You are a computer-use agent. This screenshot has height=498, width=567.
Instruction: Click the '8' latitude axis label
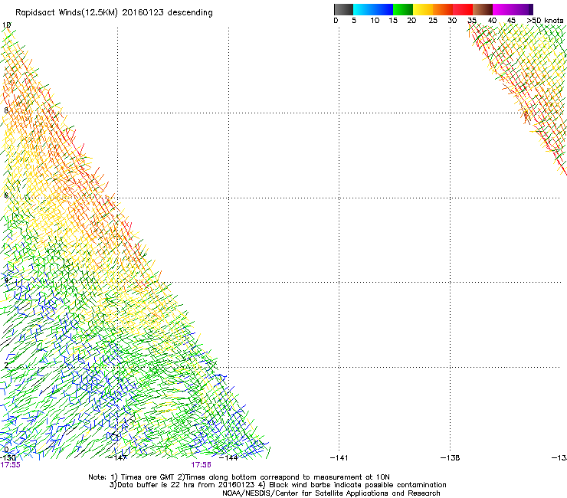(x=6, y=110)
